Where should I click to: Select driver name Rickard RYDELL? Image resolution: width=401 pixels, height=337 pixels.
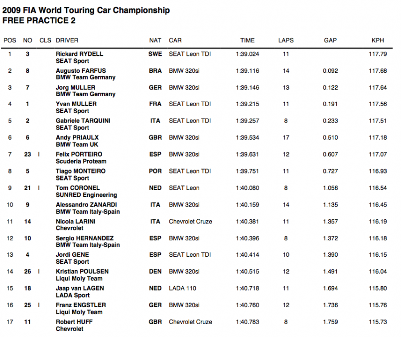[79, 54]
